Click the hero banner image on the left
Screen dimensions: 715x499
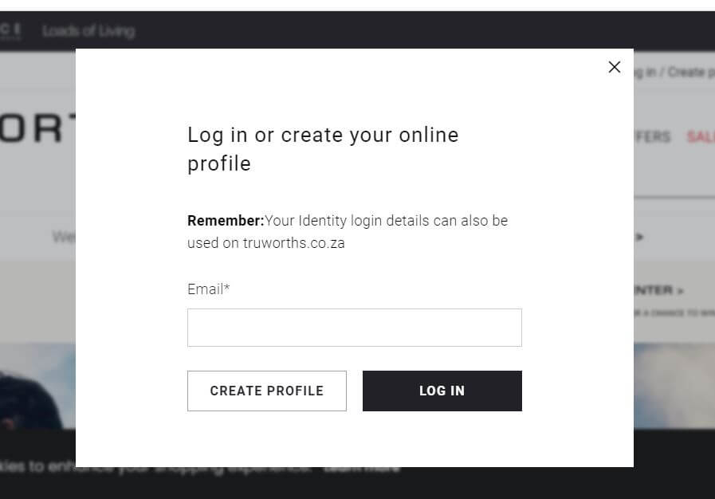(37, 385)
